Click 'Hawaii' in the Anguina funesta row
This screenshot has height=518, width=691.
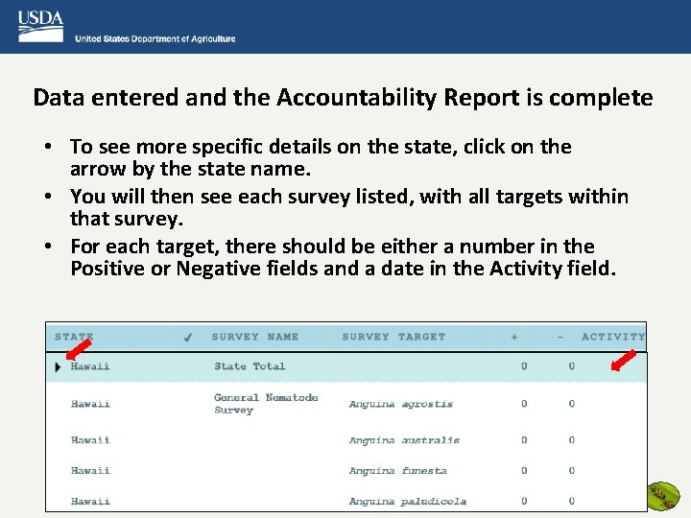click(x=90, y=471)
